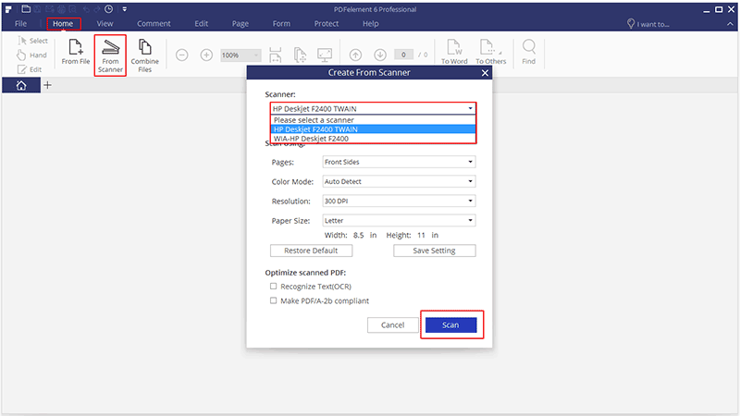
Task: Select 'Please select a scanner' option
Action: (373, 120)
